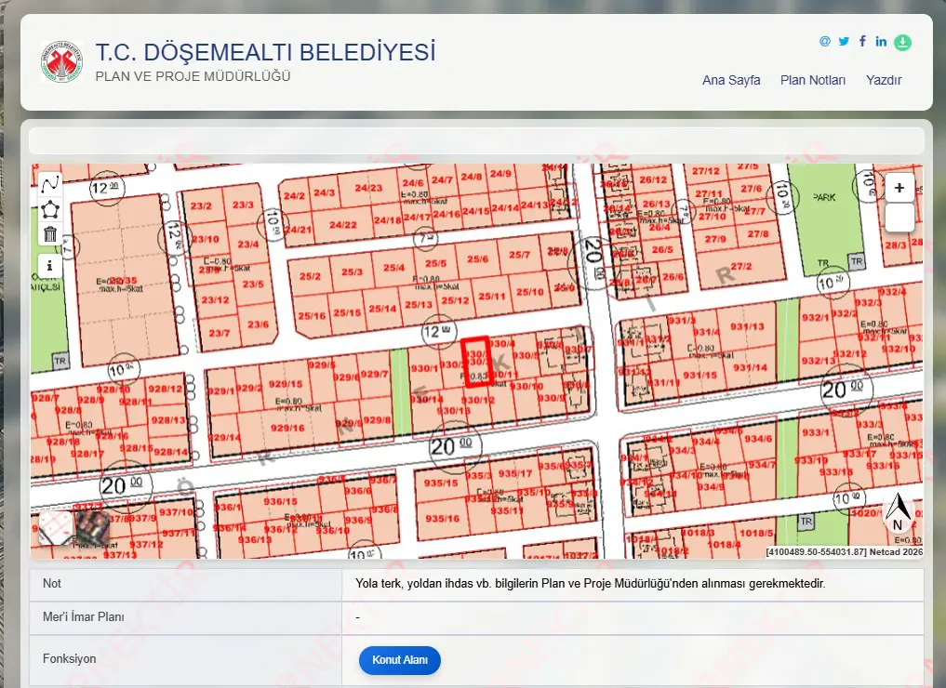The image size is (946, 688).
Task: Click parcel label 25/16
Action: 312,315
